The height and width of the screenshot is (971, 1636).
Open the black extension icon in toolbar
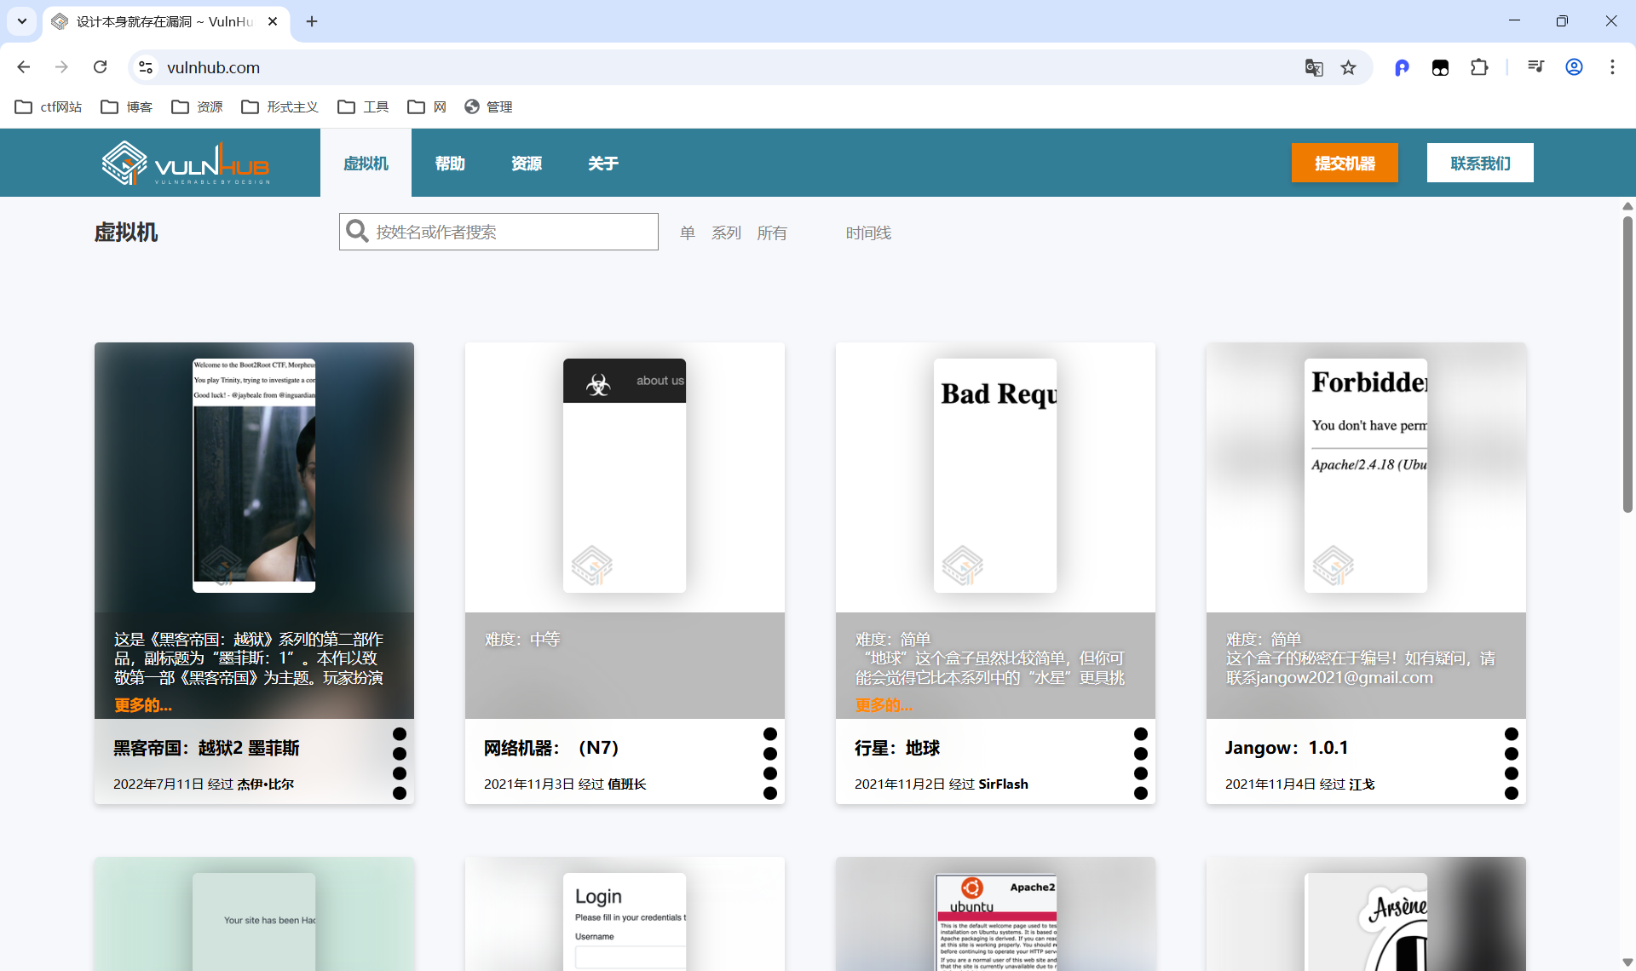point(1440,67)
